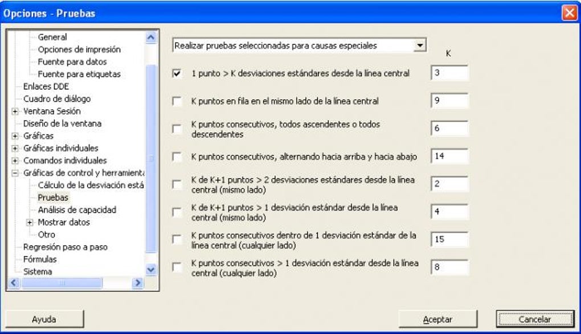Enable alternando hacia arriba y abajo checkbox
581x334 pixels.
click(x=177, y=156)
